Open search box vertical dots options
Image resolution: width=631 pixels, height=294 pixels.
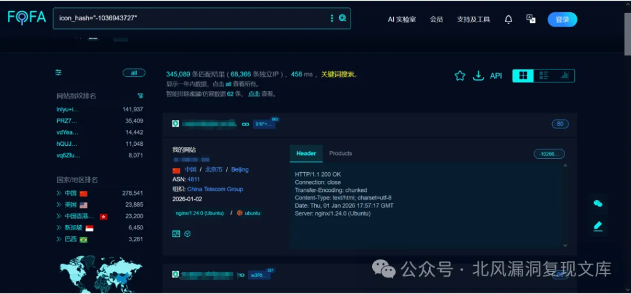(332, 18)
